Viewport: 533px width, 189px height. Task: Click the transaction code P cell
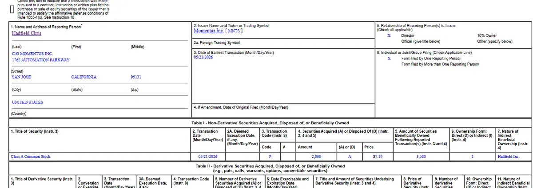click(x=270, y=157)
